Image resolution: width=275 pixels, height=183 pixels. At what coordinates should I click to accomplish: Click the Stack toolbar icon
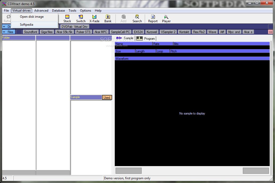(x=67, y=19)
